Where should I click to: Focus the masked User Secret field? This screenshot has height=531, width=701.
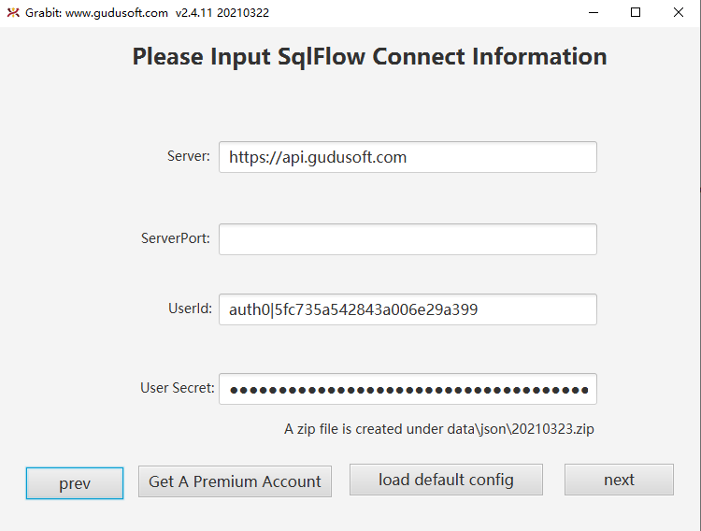[x=408, y=389]
